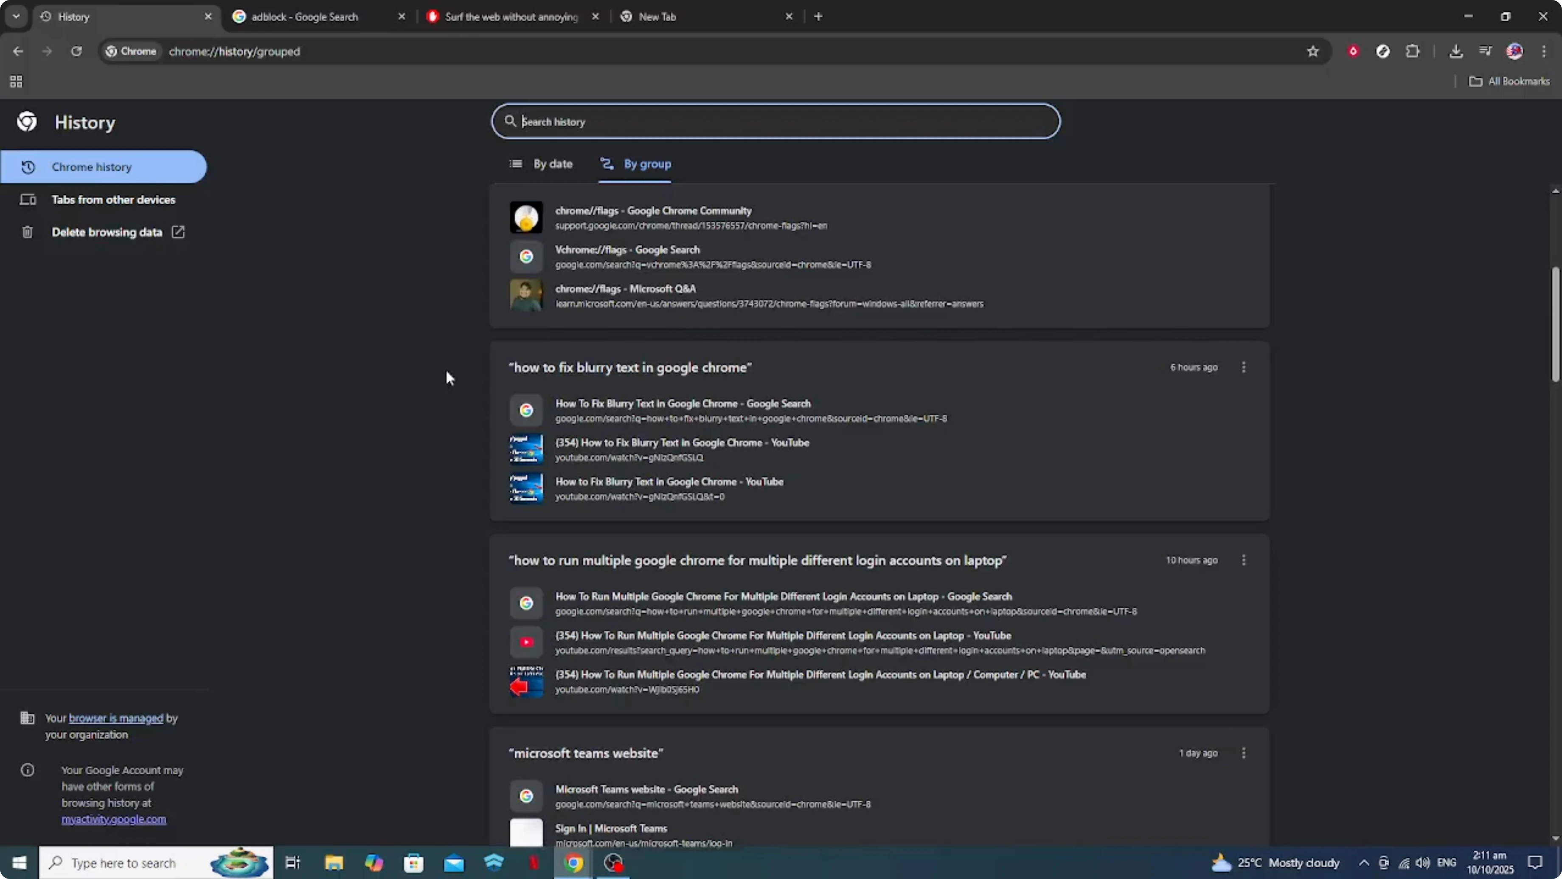Click the Delete browsing data trash icon
The image size is (1562, 879).
(x=28, y=232)
